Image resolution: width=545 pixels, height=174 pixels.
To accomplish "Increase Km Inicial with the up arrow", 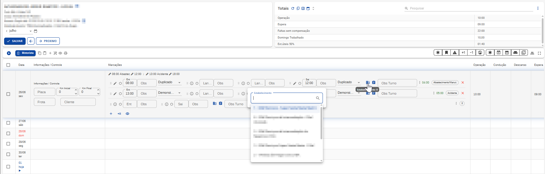I will [76, 90].
